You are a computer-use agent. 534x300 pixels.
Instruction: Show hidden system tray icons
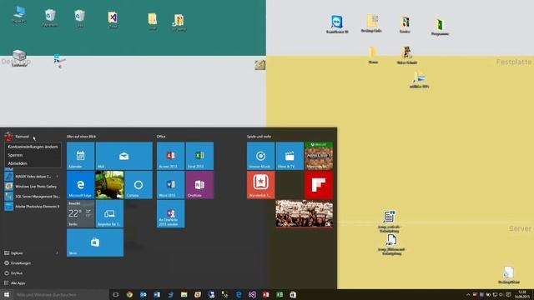coord(467,294)
